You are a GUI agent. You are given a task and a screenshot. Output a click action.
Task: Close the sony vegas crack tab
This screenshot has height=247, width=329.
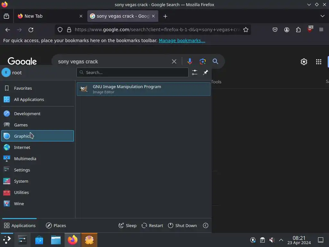(153, 16)
